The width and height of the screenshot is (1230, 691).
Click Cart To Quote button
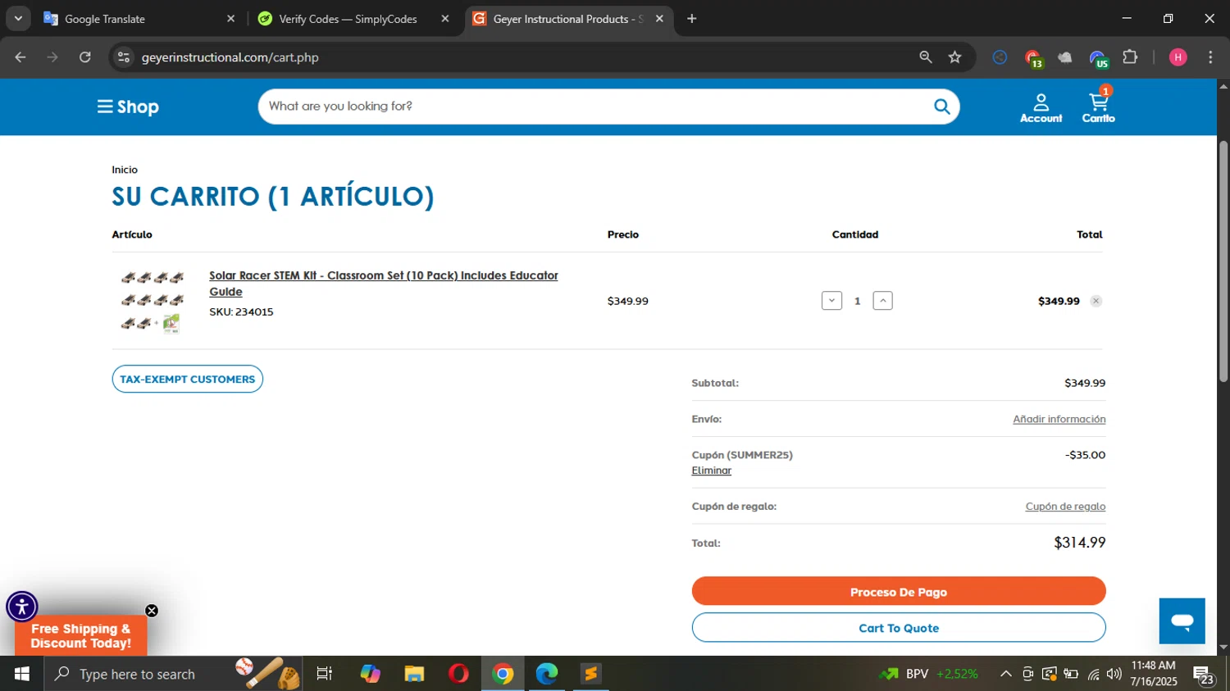coord(899,628)
